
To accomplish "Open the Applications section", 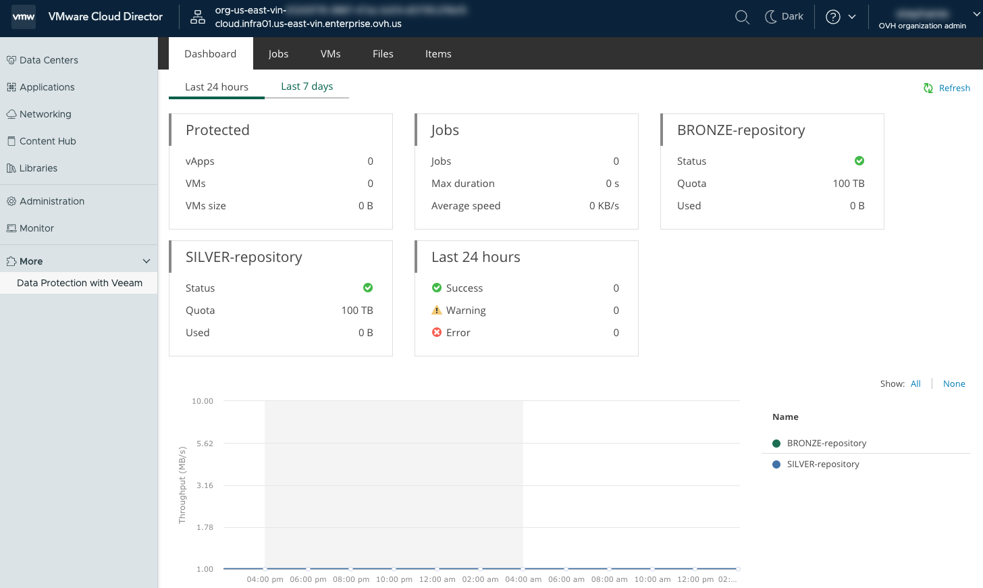I will click(x=47, y=87).
